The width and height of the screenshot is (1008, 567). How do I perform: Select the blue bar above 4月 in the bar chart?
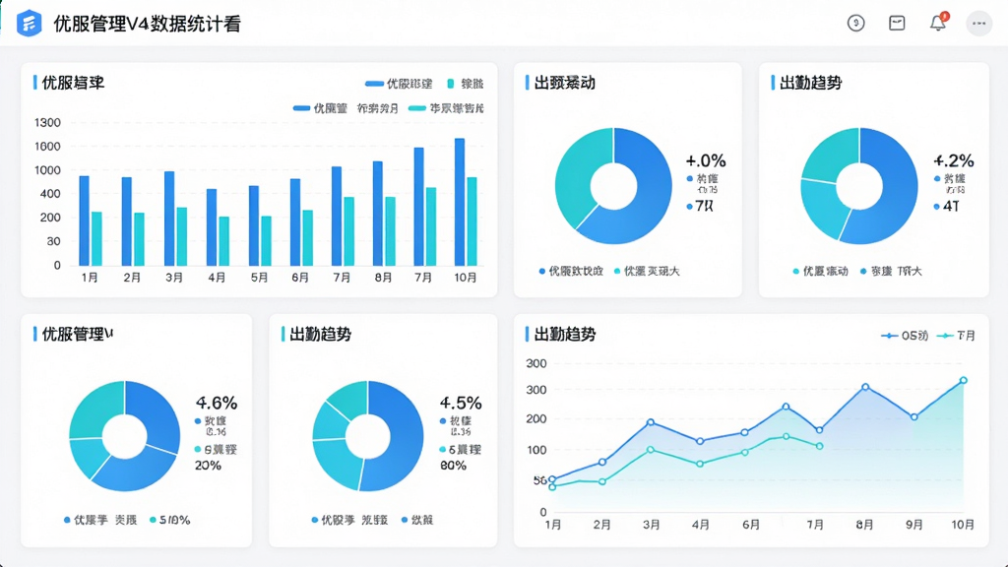212,227
